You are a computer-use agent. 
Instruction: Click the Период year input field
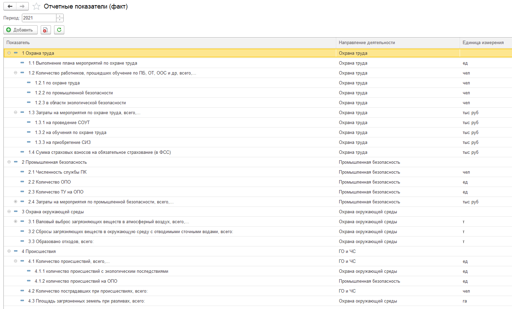39,18
